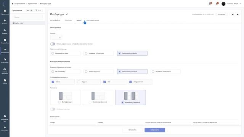This screenshot has height=137, width=244.
Task: Select the Приложения sidebar section
Action: click(5, 51)
